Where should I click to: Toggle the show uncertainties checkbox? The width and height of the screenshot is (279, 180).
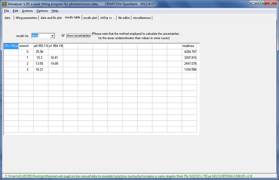[x=64, y=36]
